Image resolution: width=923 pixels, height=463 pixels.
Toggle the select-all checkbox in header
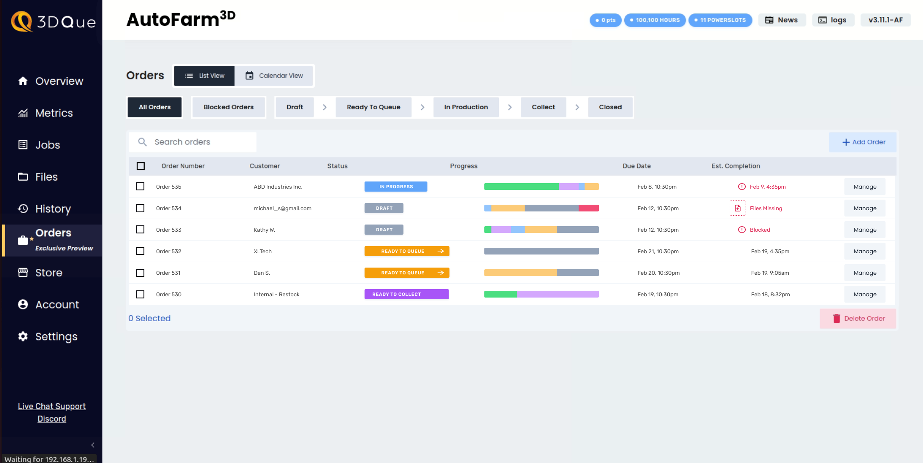click(x=141, y=166)
